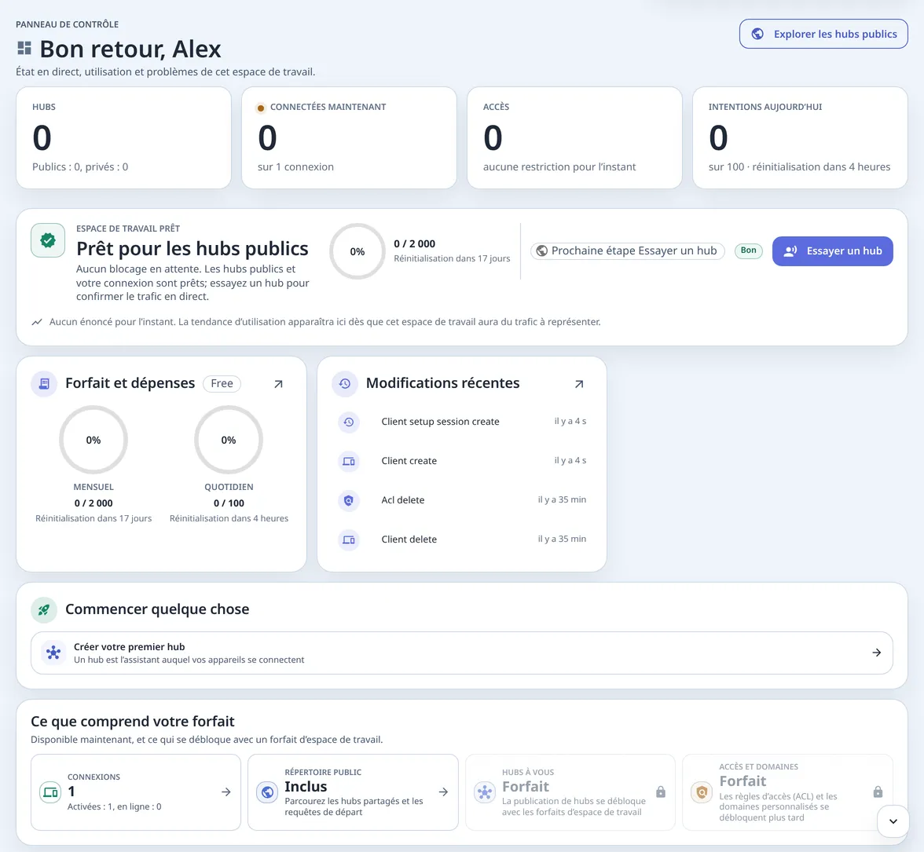The image size is (924, 852).
Task: Click the history icon beside Client setup session create
Action: tap(349, 422)
